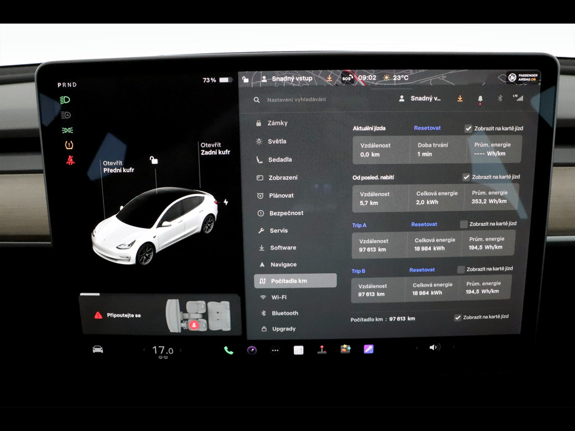Select Software in settings sidebar
Image resolution: width=575 pixels, height=431 pixels.
[x=282, y=247]
